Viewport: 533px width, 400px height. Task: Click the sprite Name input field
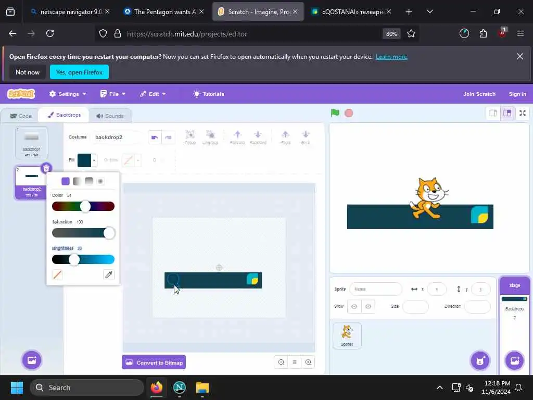(376, 289)
